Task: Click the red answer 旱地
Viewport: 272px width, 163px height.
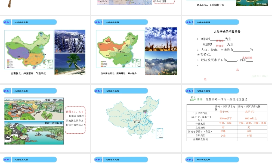Action: click(x=223, y=131)
